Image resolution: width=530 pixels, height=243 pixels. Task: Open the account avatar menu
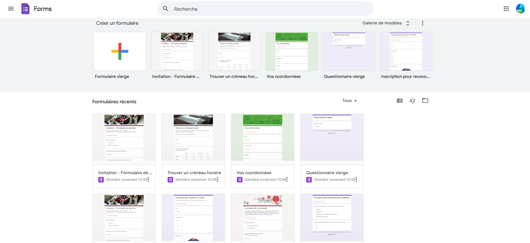pyautogui.click(x=520, y=9)
